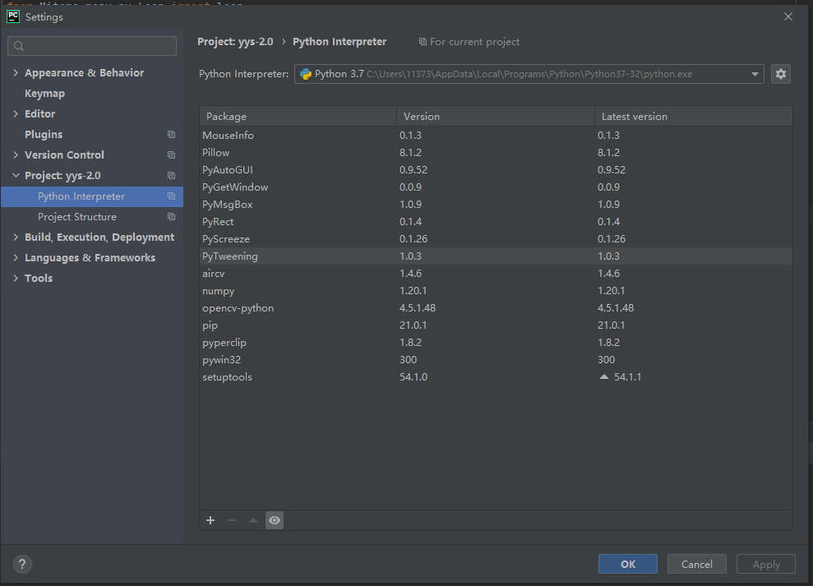813x586 pixels.
Task: Expand Languages & Frameworks section
Action: pyautogui.click(x=16, y=258)
